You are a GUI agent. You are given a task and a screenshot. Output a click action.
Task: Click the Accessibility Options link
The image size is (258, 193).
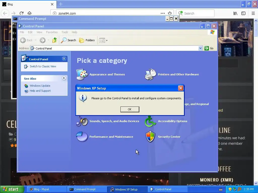173,121
